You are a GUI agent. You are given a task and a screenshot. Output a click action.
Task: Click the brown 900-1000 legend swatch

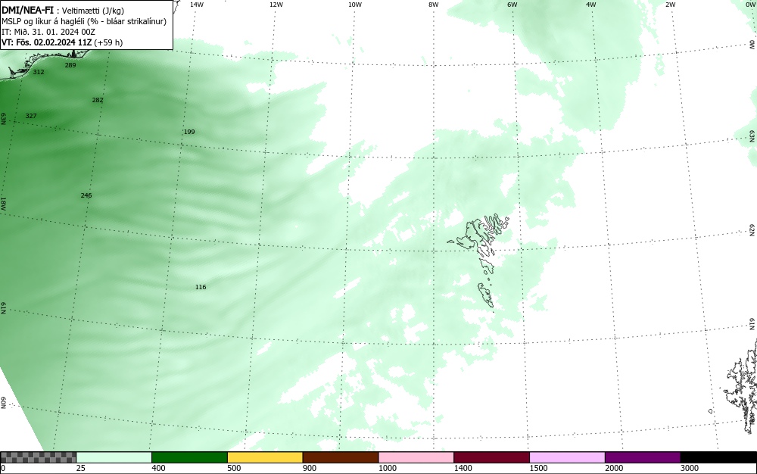[x=341, y=457]
